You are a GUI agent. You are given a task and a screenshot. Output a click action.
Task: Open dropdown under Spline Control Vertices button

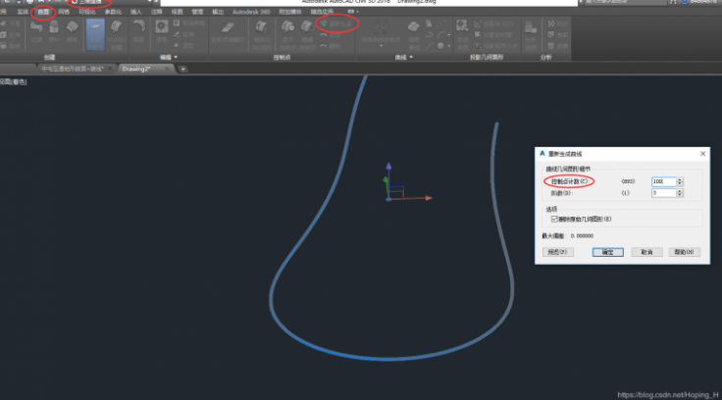(381, 46)
